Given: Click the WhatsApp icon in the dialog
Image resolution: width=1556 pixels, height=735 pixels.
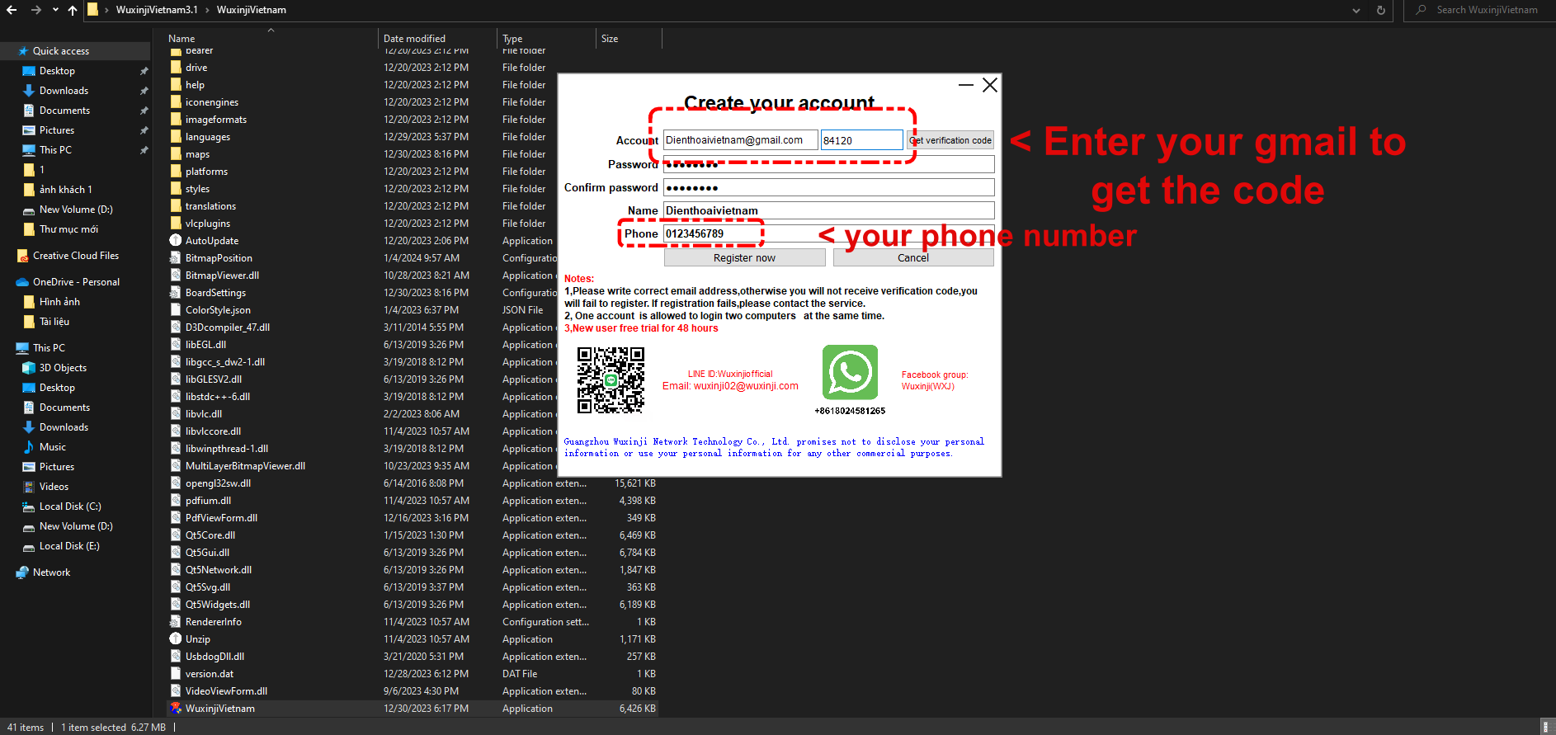Looking at the screenshot, I should coord(850,372).
